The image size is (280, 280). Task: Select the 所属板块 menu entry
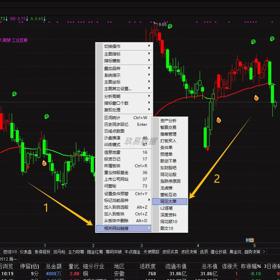(124, 166)
